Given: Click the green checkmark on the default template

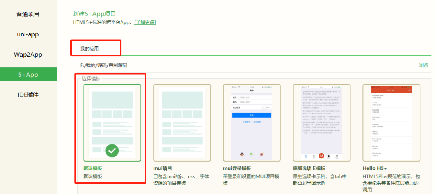Looking at the screenshot, I should click(x=112, y=151).
